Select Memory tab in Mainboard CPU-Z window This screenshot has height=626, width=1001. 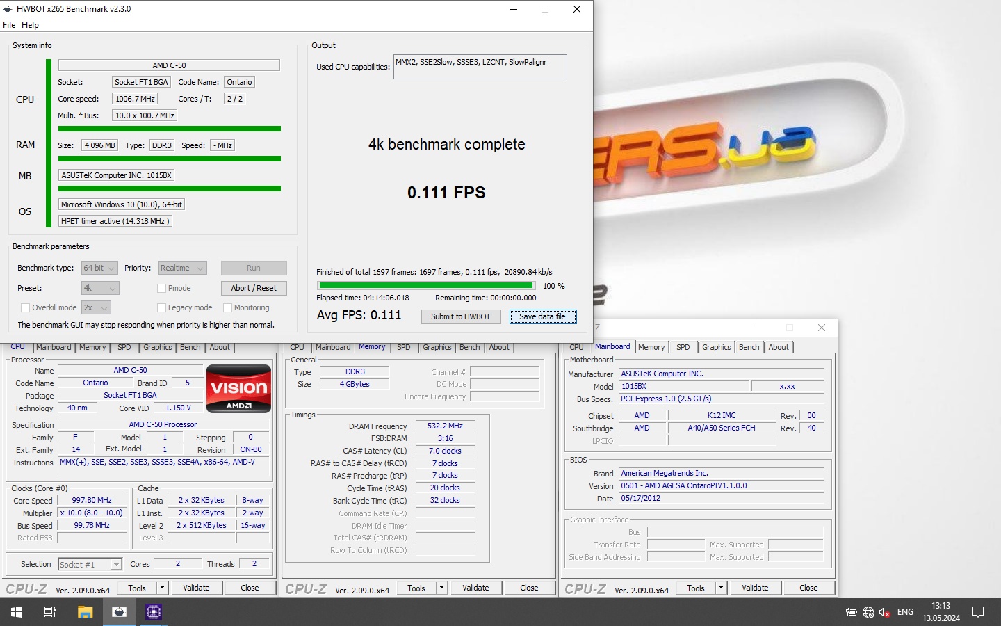(651, 347)
